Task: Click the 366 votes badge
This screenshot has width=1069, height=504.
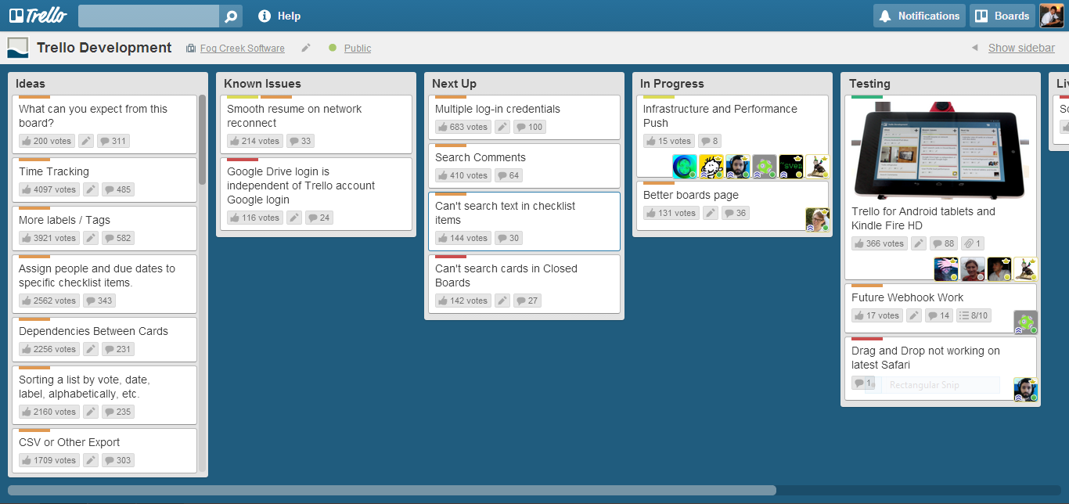Action: (x=880, y=243)
